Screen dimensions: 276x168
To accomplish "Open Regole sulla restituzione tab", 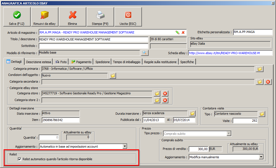I will [x=160, y=62].
